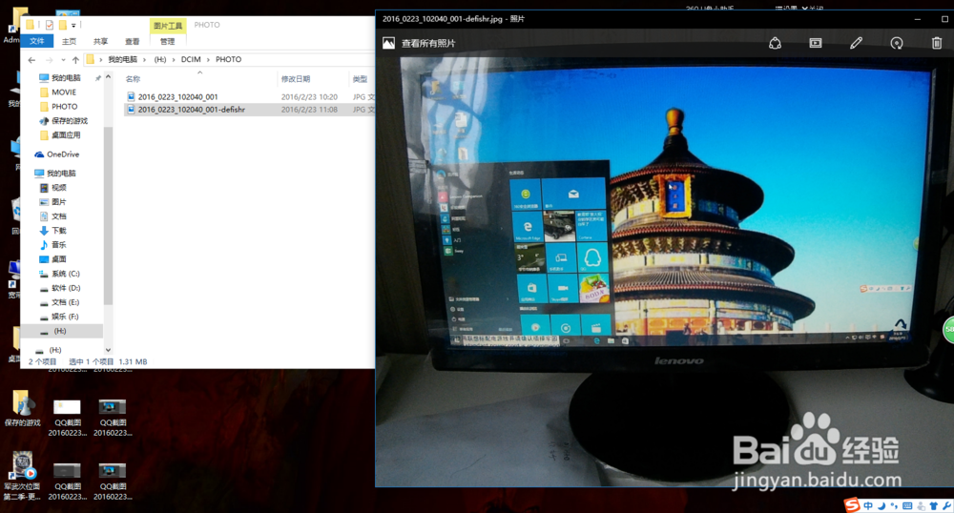Select file 2016_0223_102040_001
Image resolution: width=954 pixels, height=513 pixels.
[x=177, y=96]
